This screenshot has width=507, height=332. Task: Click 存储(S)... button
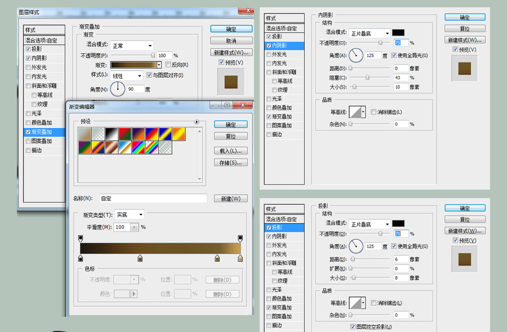point(231,163)
